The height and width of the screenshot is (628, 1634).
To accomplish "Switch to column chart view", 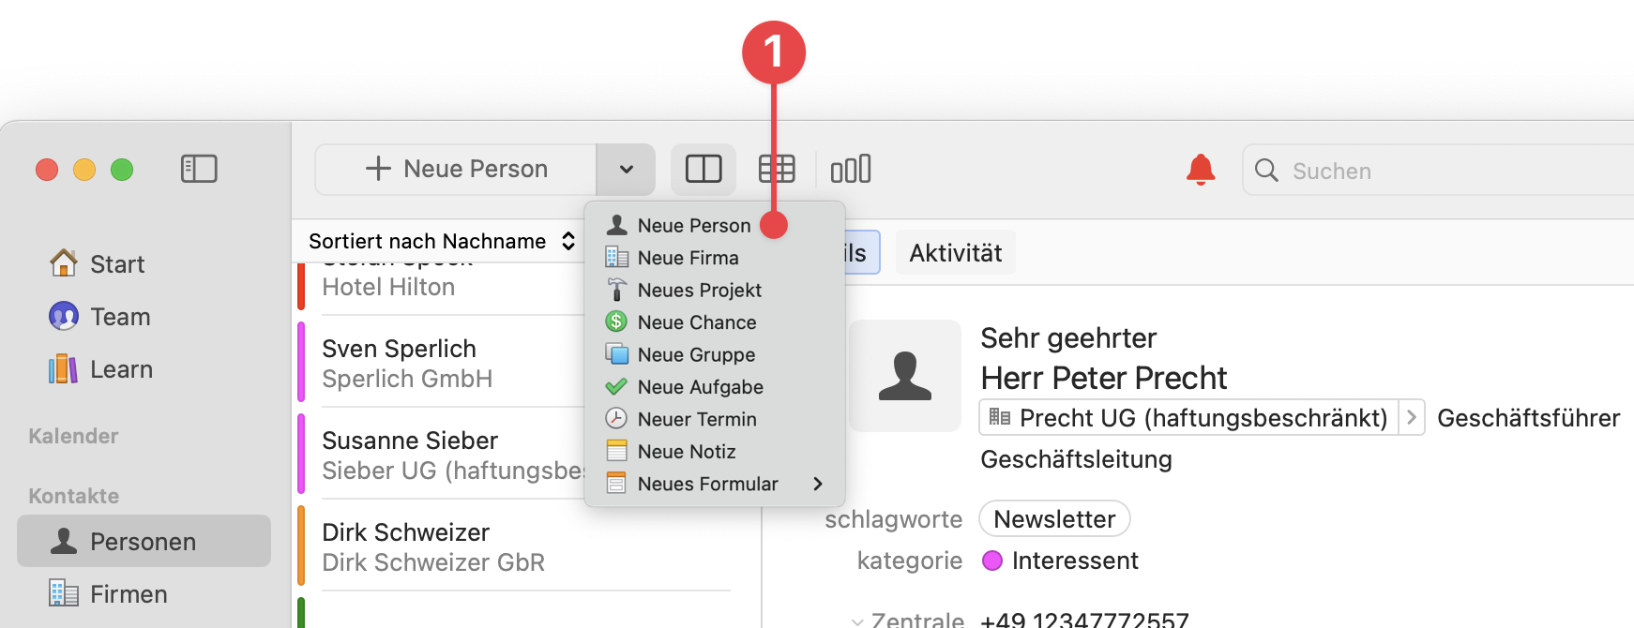I will tap(851, 169).
